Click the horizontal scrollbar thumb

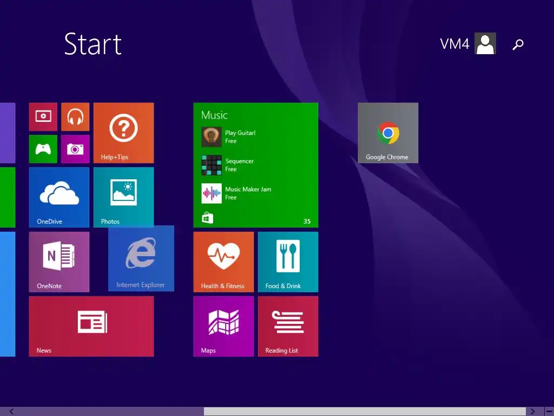tap(365, 412)
